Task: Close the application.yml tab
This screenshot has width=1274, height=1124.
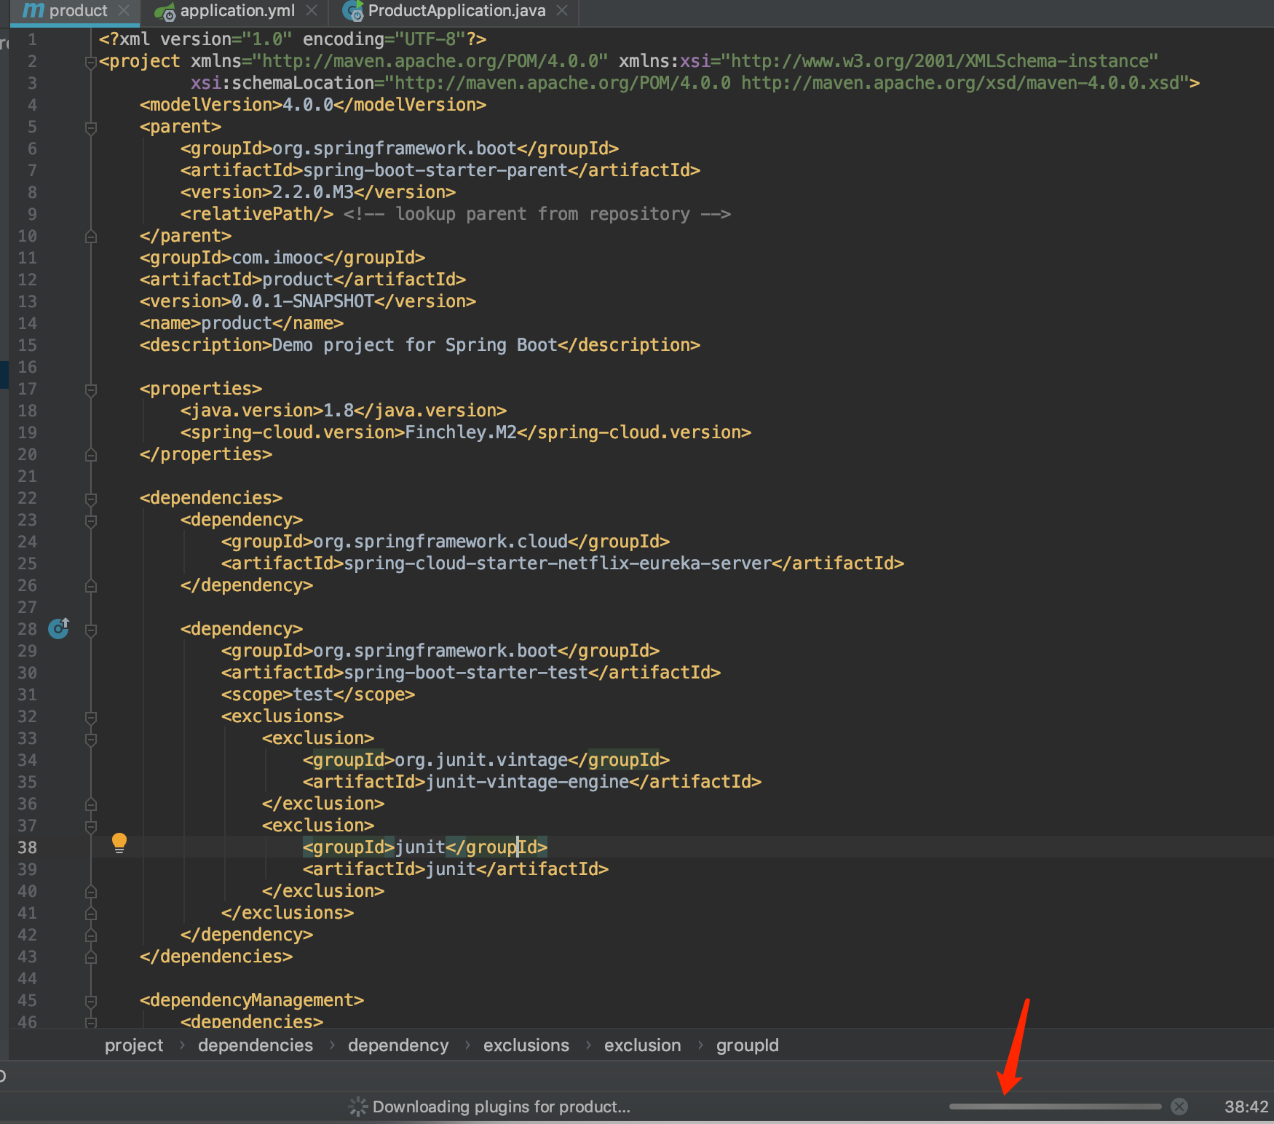Action: coord(312,11)
